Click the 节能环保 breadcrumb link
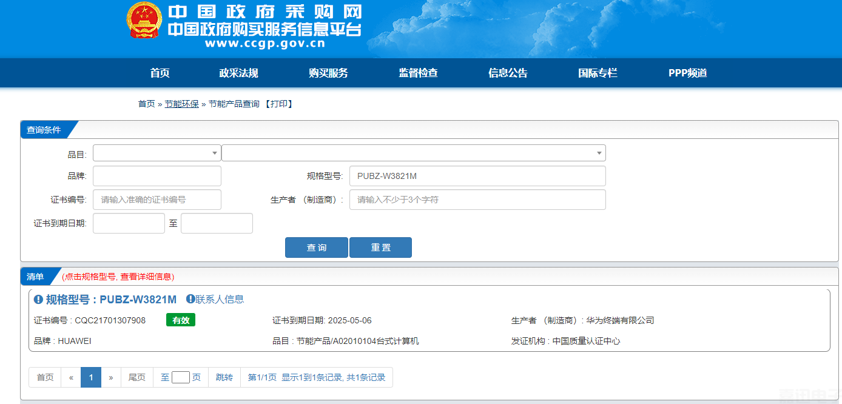842x404 pixels. pyautogui.click(x=181, y=104)
